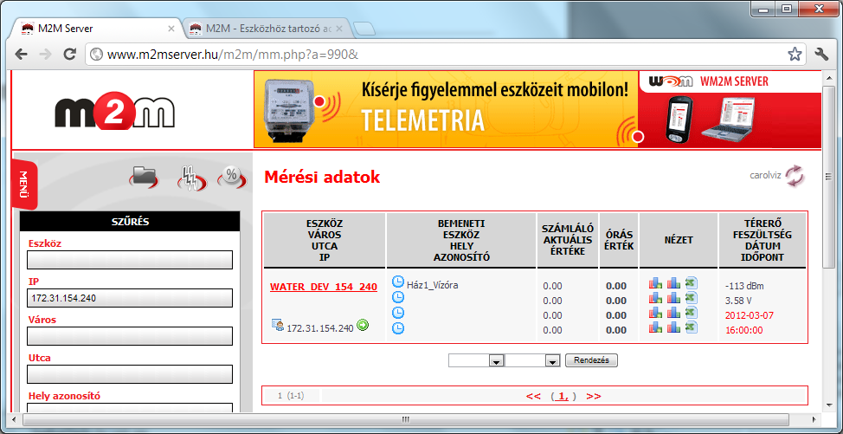The image size is (843, 434).
Task: Open the browser wrench settings menu
Action: [x=821, y=54]
